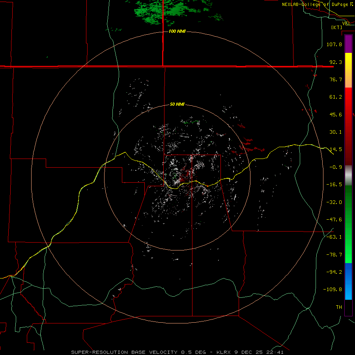Click the -32.0 legend value

click(x=334, y=202)
